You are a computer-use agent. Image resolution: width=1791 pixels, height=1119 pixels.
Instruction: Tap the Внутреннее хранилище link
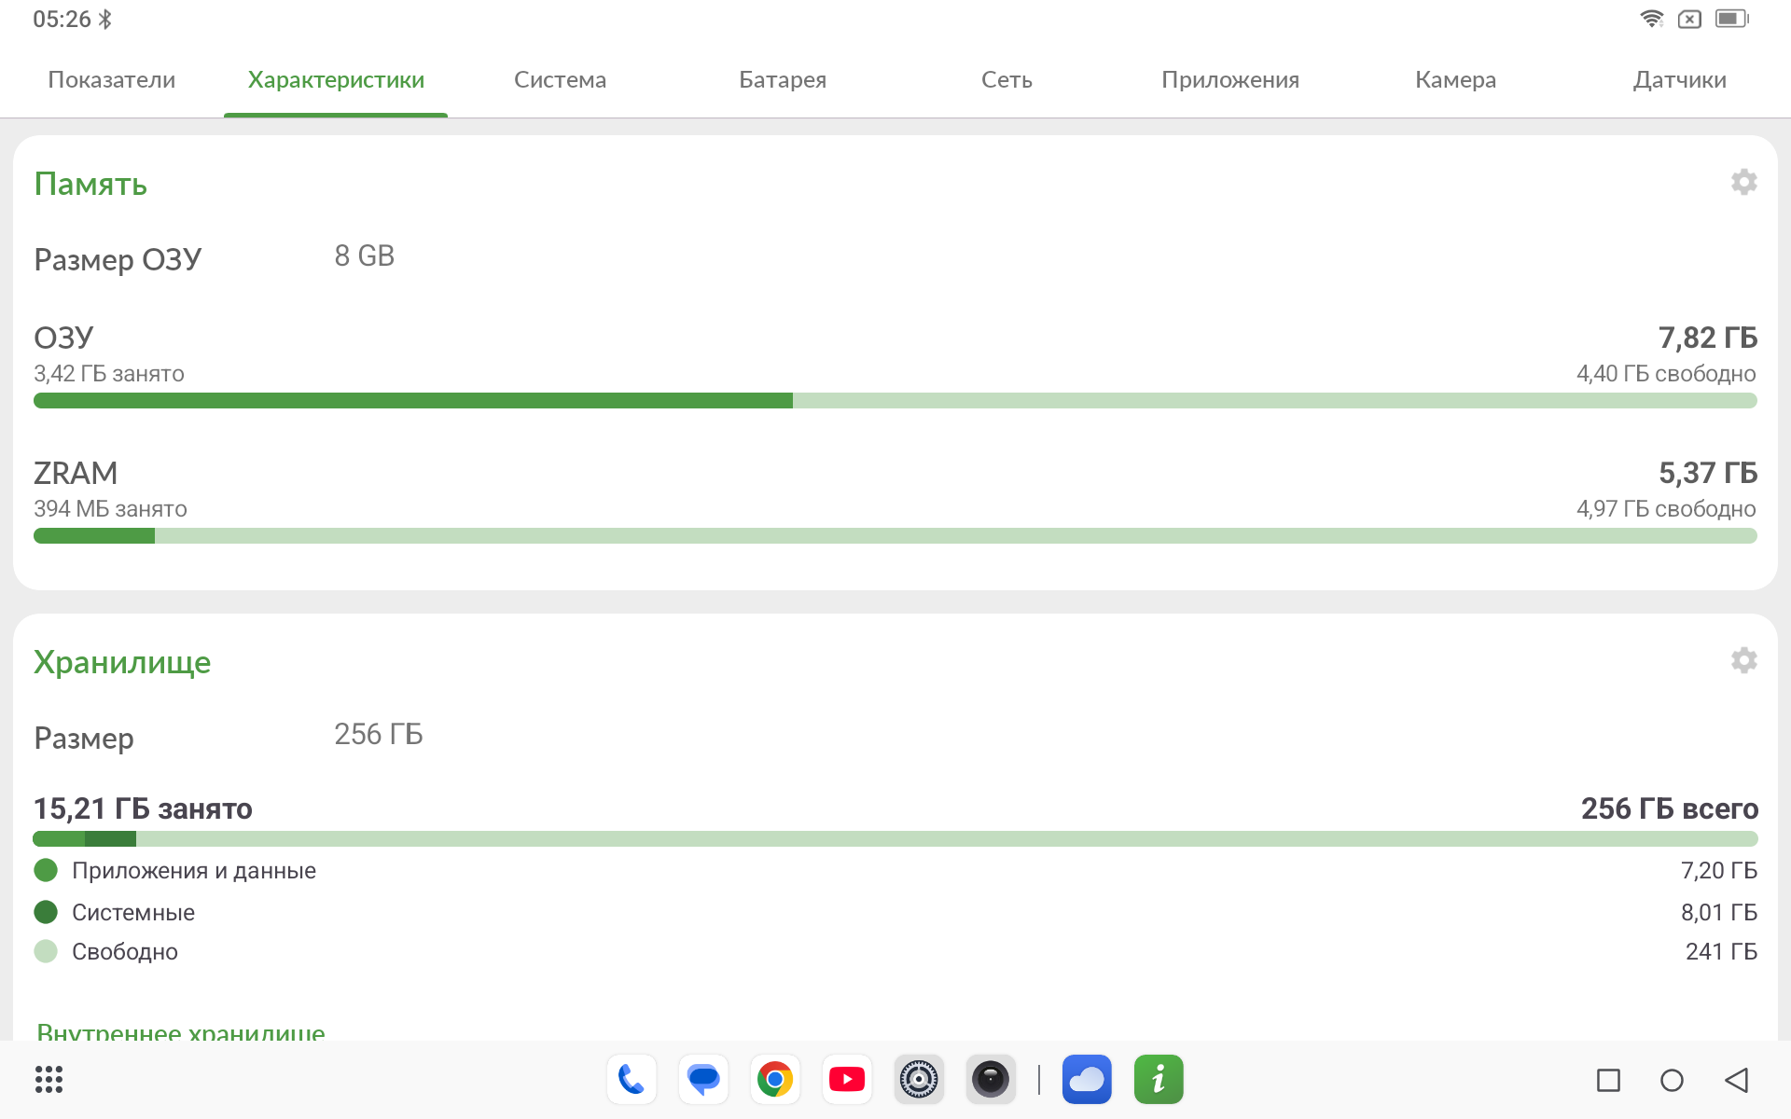click(x=181, y=1031)
